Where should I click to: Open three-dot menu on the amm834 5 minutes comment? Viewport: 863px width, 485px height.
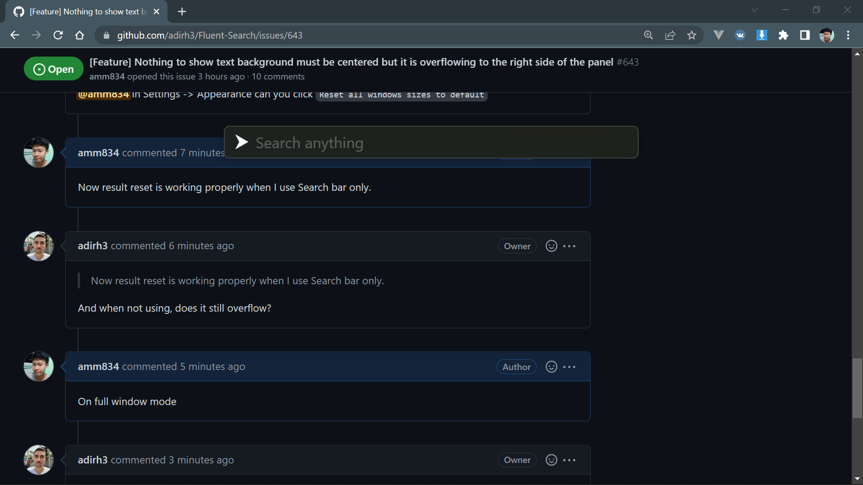(569, 367)
